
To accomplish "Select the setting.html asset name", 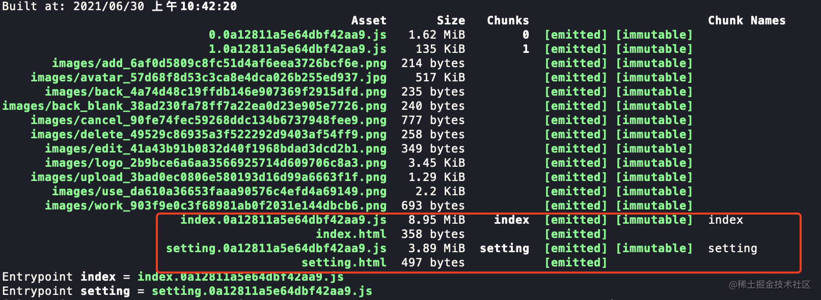I will click(344, 263).
